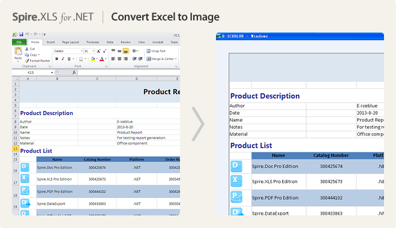Click the 'For testing report generation' cell
Screen dimensions: 396x228
(x=141, y=138)
